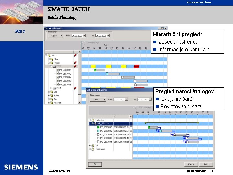Select the Preparation folder icon

tap(93, 149)
